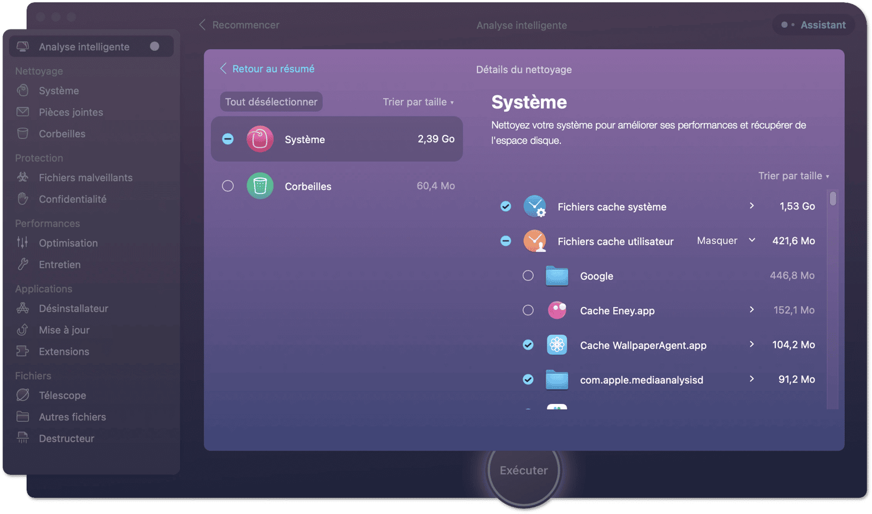The height and width of the screenshot is (514, 872).
Task: Open Système in sidebar
Action: 59,90
